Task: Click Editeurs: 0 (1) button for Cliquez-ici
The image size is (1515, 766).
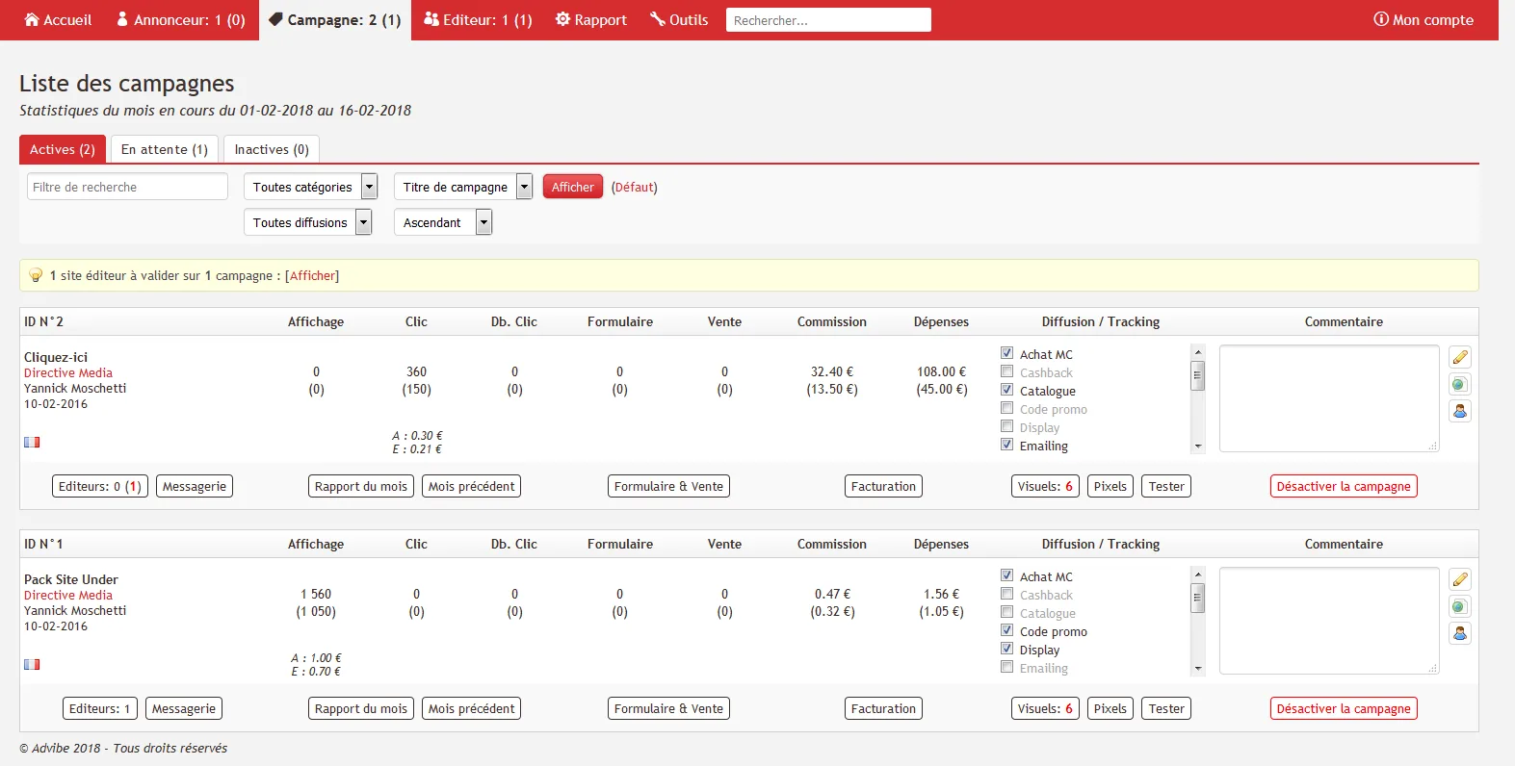Action: click(100, 486)
